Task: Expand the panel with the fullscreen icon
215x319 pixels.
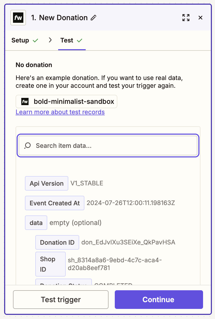Action: pyautogui.click(x=186, y=18)
